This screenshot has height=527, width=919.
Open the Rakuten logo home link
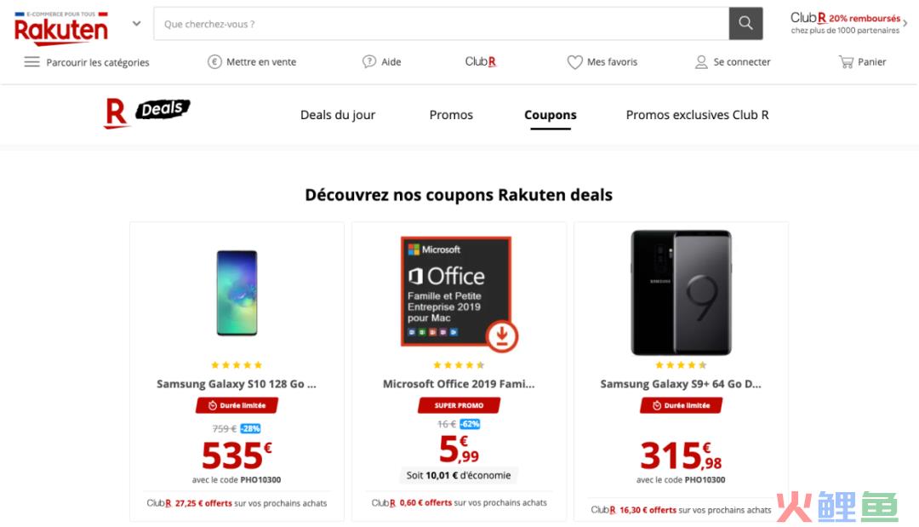click(x=61, y=28)
